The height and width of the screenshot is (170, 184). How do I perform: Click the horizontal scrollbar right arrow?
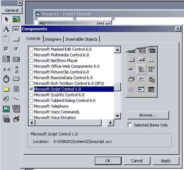click(x=110, y=123)
